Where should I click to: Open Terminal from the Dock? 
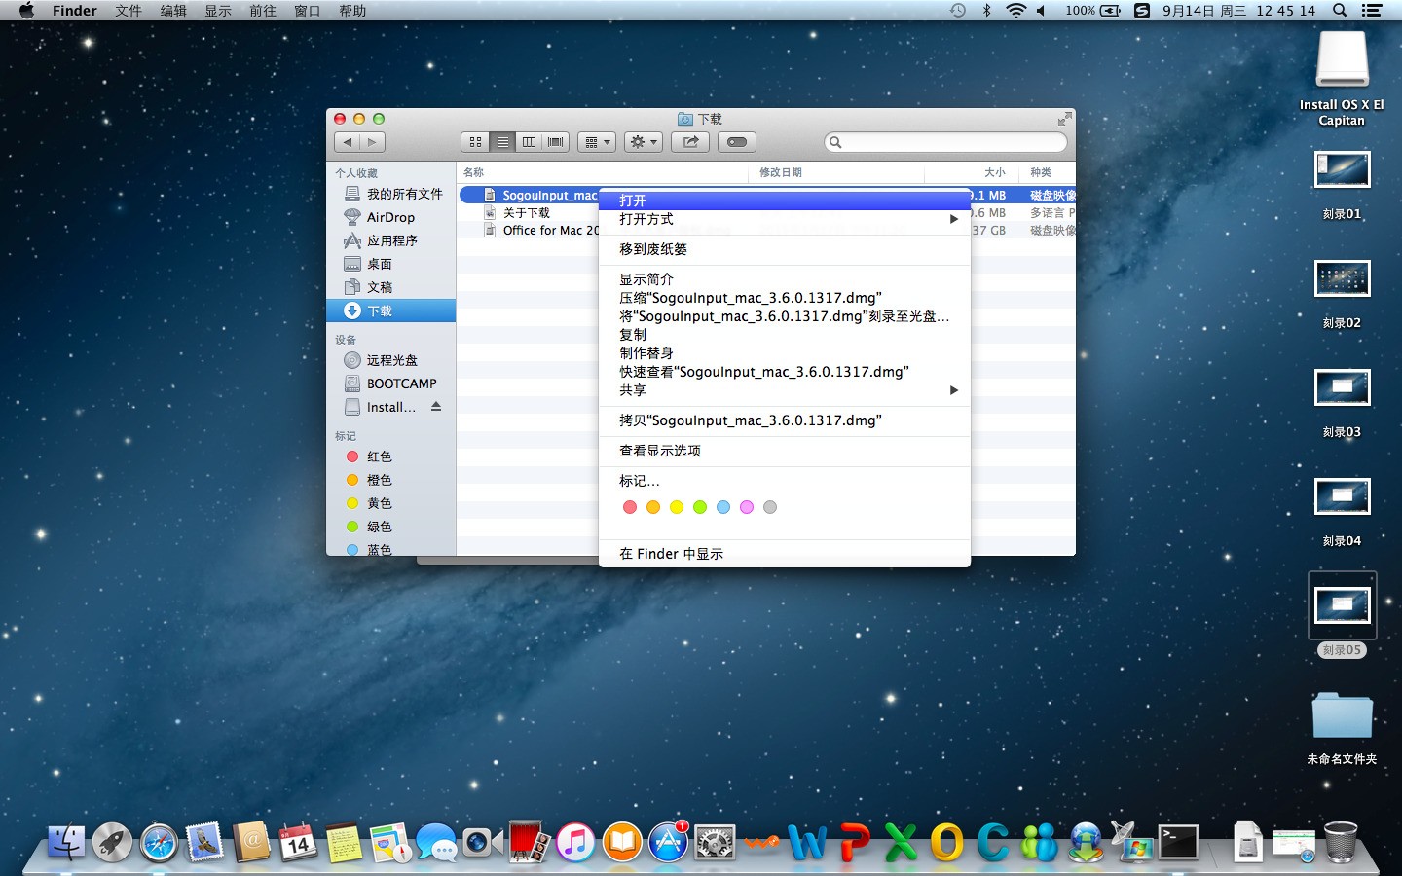pyautogui.click(x=1178, y=843)
